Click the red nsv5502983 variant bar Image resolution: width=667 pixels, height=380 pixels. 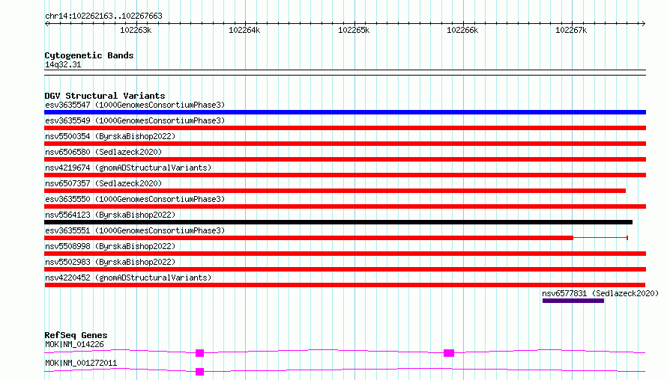click(x=345, y=269)
